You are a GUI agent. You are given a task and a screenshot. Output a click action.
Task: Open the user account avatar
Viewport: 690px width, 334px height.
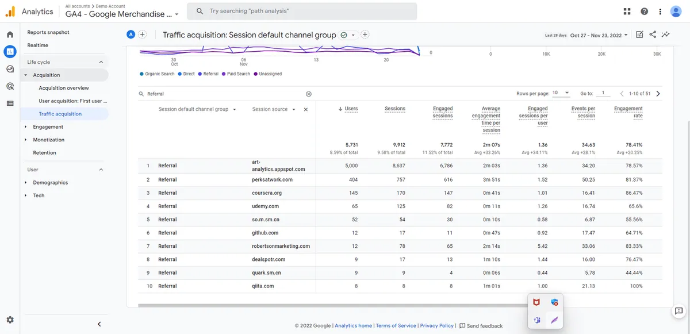(676, 11)
